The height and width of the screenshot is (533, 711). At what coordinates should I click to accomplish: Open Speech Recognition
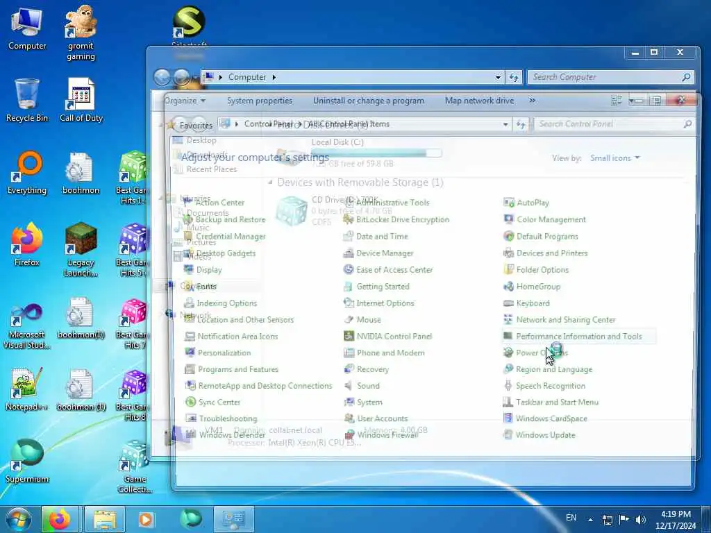(x=544, y=386)
